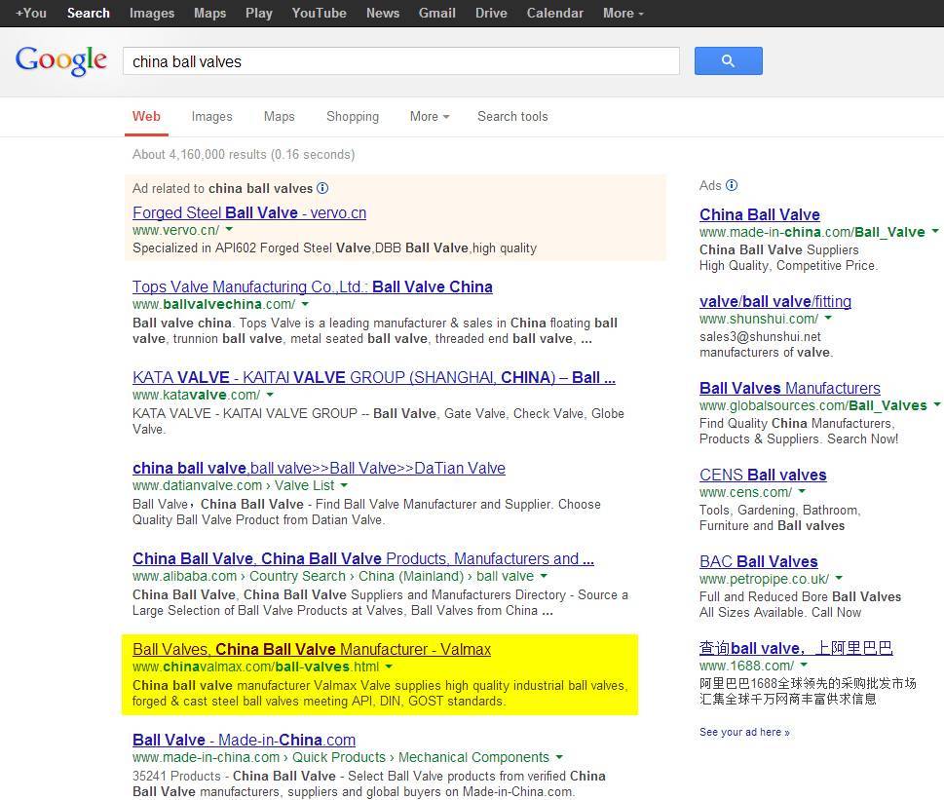Open the '查询ball valve, 上阿里巴巴' sidebar ad

[x=796, y=648]
